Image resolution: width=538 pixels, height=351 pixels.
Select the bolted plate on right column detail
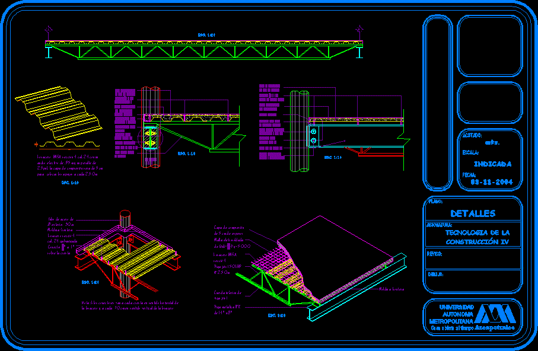313,135
